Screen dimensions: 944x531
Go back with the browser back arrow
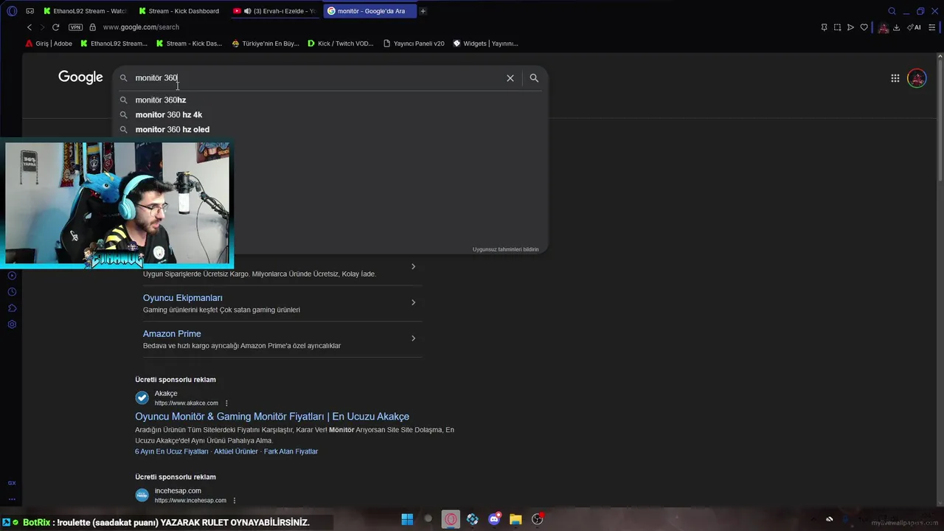pyautogui.click(x=29, y=27)
